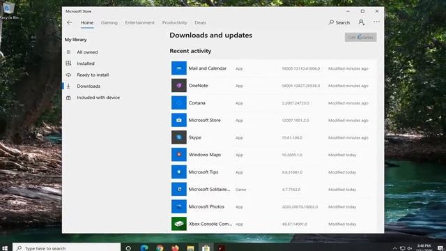Image resolution: width=446 pixels, height=251 pixels.
Task: Open Cortana circle on taskbar
Action: (128, 248)
